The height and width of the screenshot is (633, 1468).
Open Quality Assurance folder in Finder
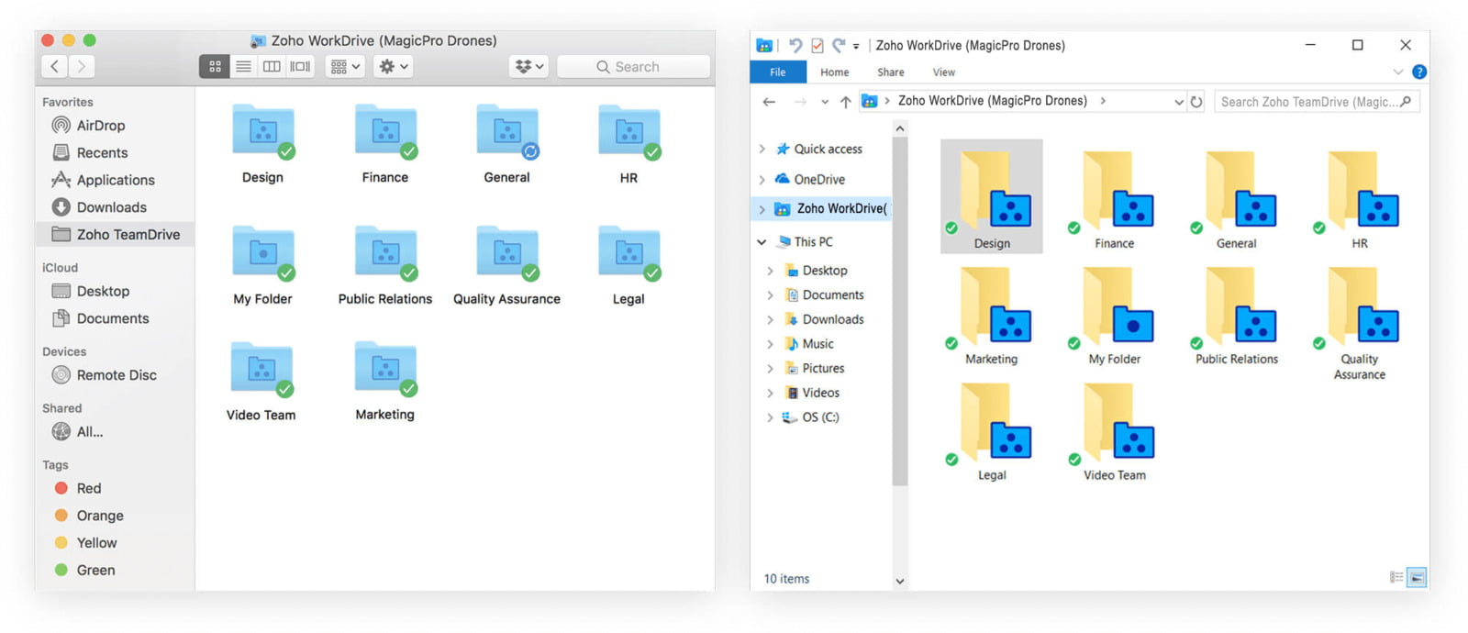(x=507, y=252)
